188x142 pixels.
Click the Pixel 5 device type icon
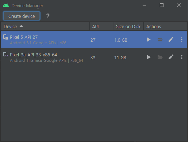pyautogui.click(x=5, y=37)
